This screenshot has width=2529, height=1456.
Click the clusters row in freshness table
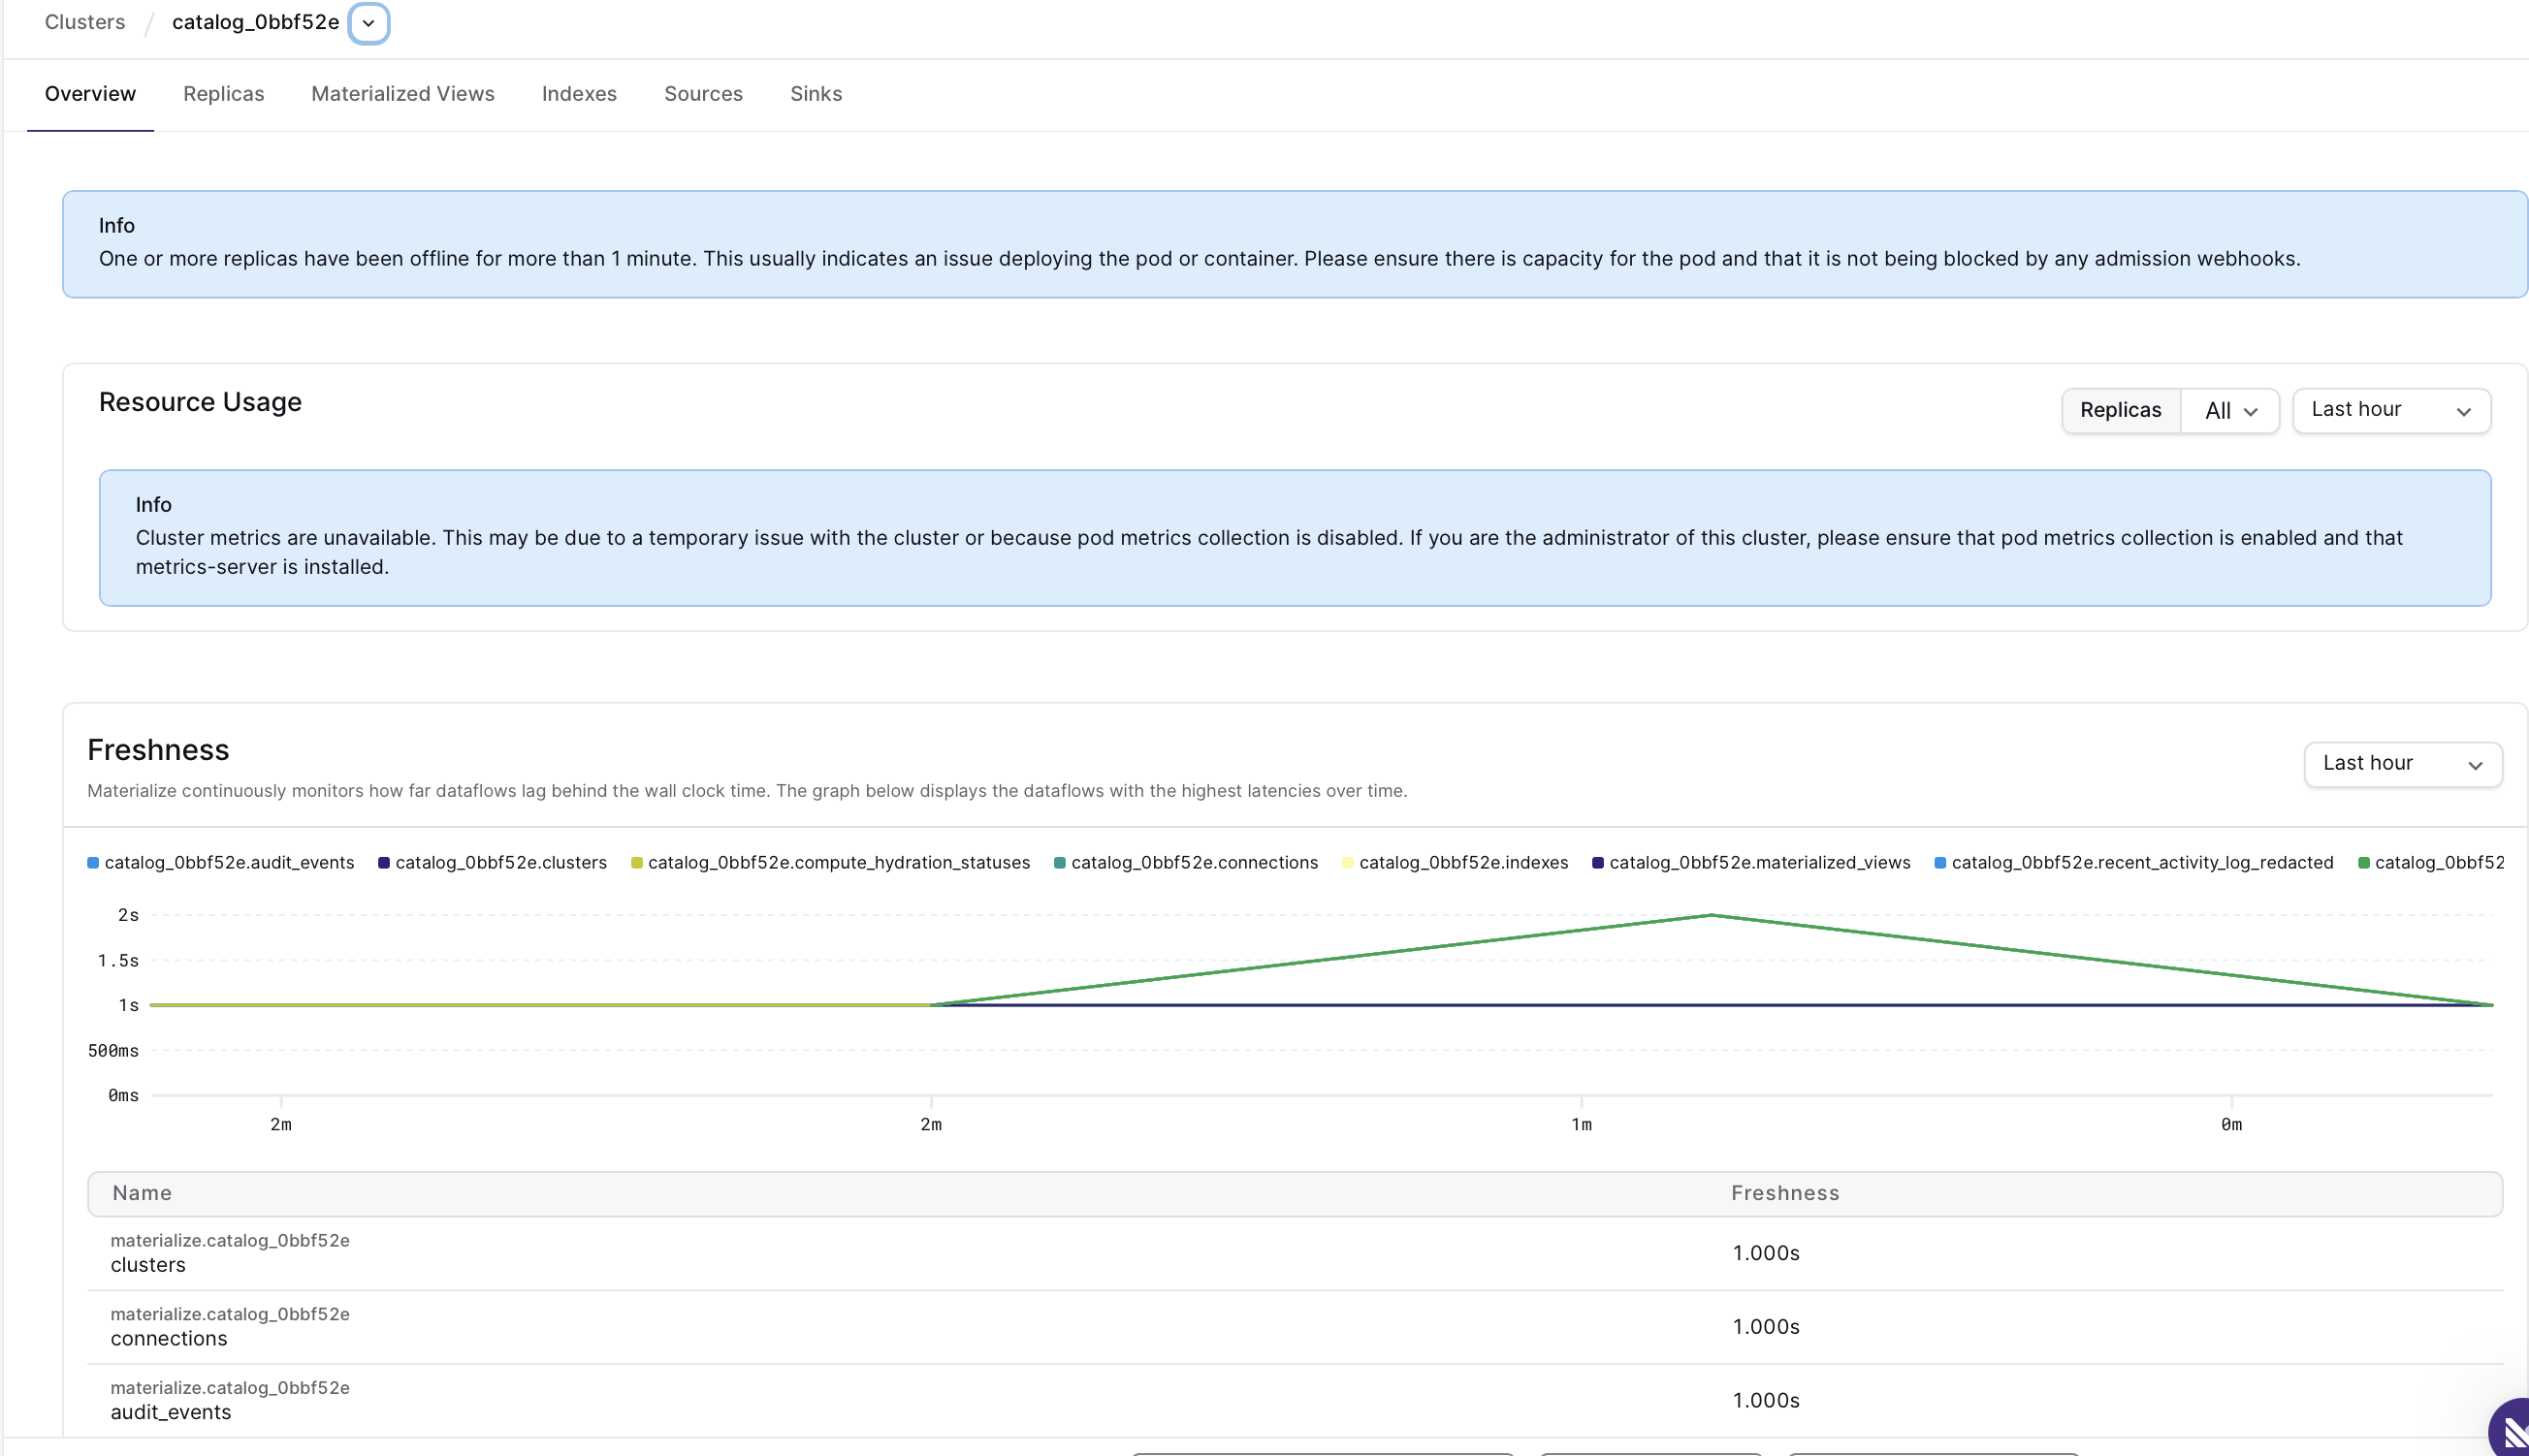coord(1295,1253)
